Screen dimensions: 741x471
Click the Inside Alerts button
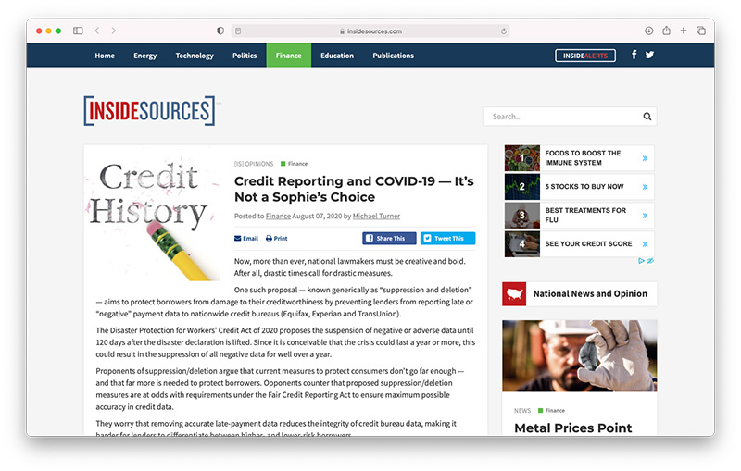coord(584,56)
